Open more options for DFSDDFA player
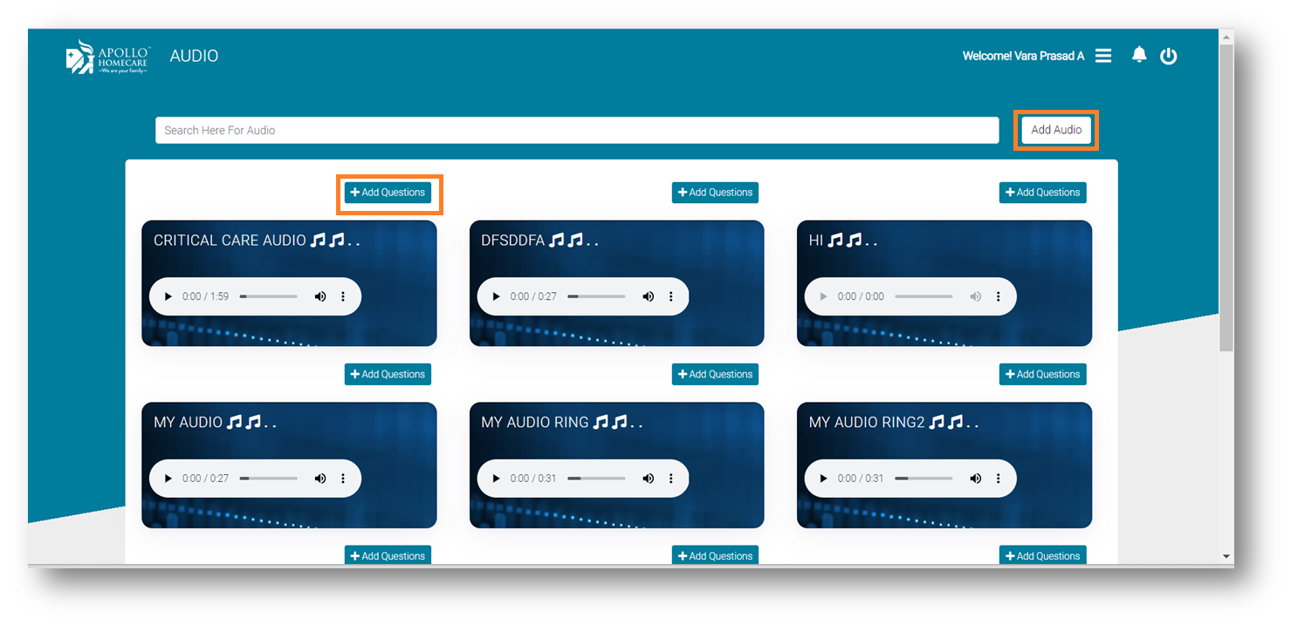 pos(670,296)
